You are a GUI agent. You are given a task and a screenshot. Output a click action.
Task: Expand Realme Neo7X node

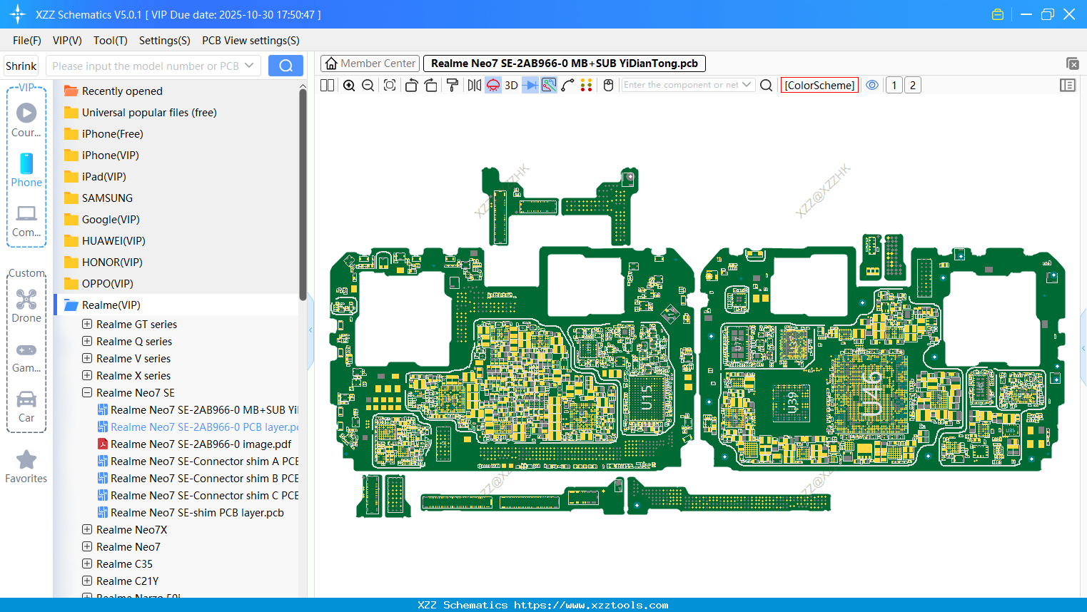coord(87,529)
